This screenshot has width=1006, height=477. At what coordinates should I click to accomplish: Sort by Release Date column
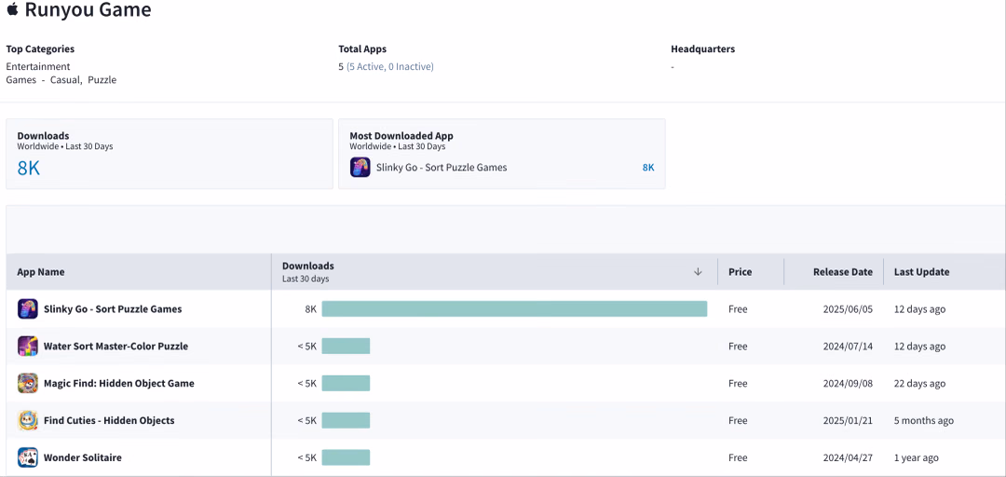click(842, 271)
